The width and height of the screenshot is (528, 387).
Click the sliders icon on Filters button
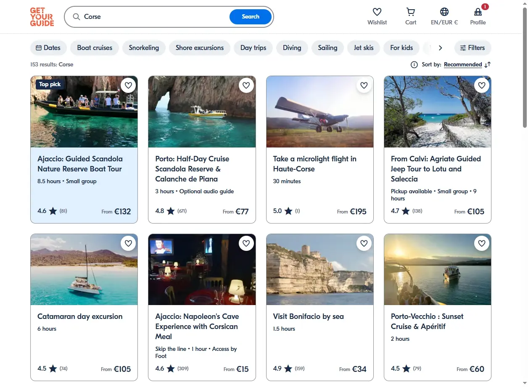click(x=463, y=48)
